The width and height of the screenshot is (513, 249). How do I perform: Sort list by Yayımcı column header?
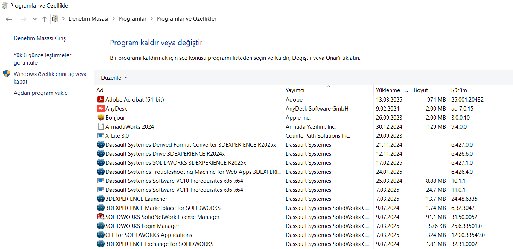point(328,90)
